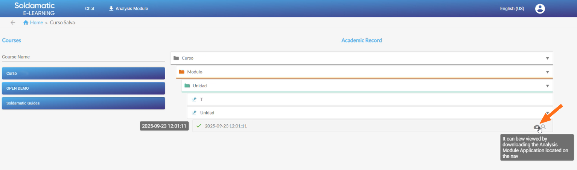This screenshot has width=577, height=170.
Task: Open the English (US) language selector
Action: 512,9
